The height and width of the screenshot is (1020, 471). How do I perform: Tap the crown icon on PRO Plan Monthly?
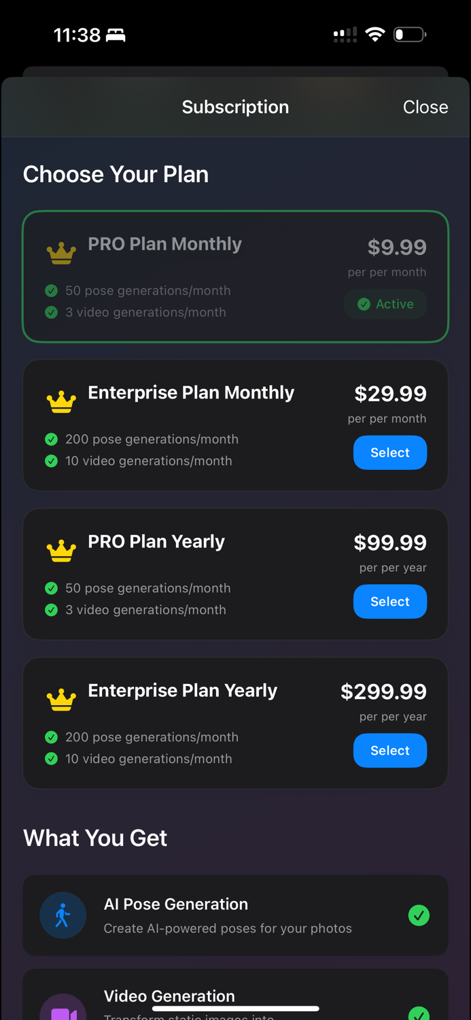[x=61, y=254]
